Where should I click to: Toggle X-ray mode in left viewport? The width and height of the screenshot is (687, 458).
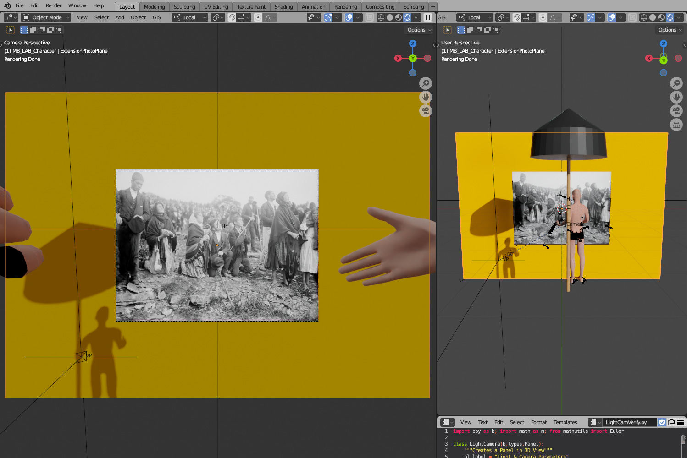point(369,17)
